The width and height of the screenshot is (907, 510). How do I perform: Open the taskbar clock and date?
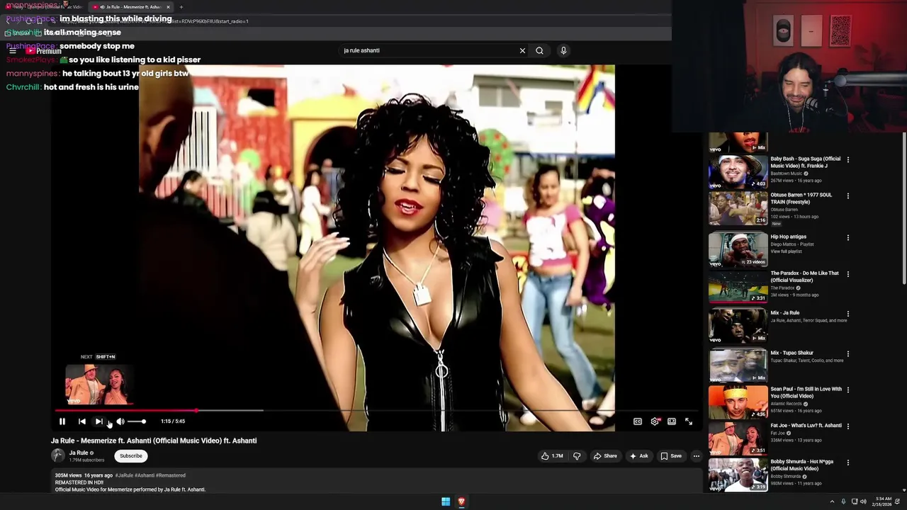click(883, 501)
